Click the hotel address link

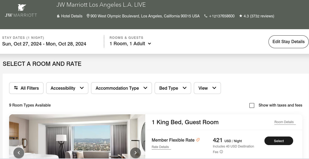(x=145, y=16)
